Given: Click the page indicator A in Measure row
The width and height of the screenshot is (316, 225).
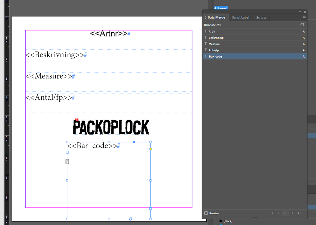Looking at the screenshot, I should pos(304,44).
